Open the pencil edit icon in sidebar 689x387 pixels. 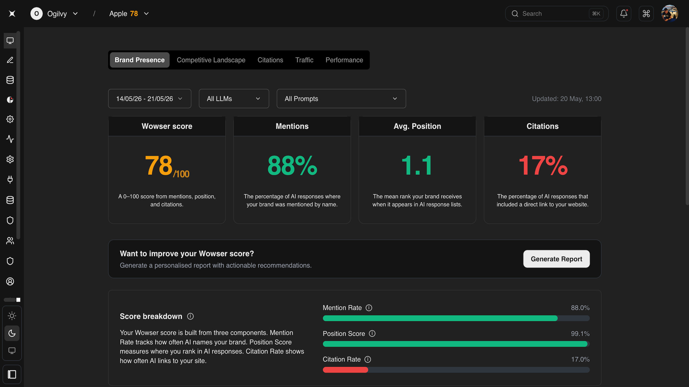pyautogui.click(x=10, y=60)
